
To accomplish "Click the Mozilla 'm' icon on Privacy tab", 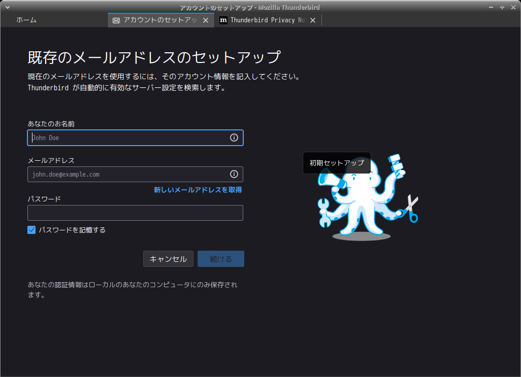I will (223, 20).
